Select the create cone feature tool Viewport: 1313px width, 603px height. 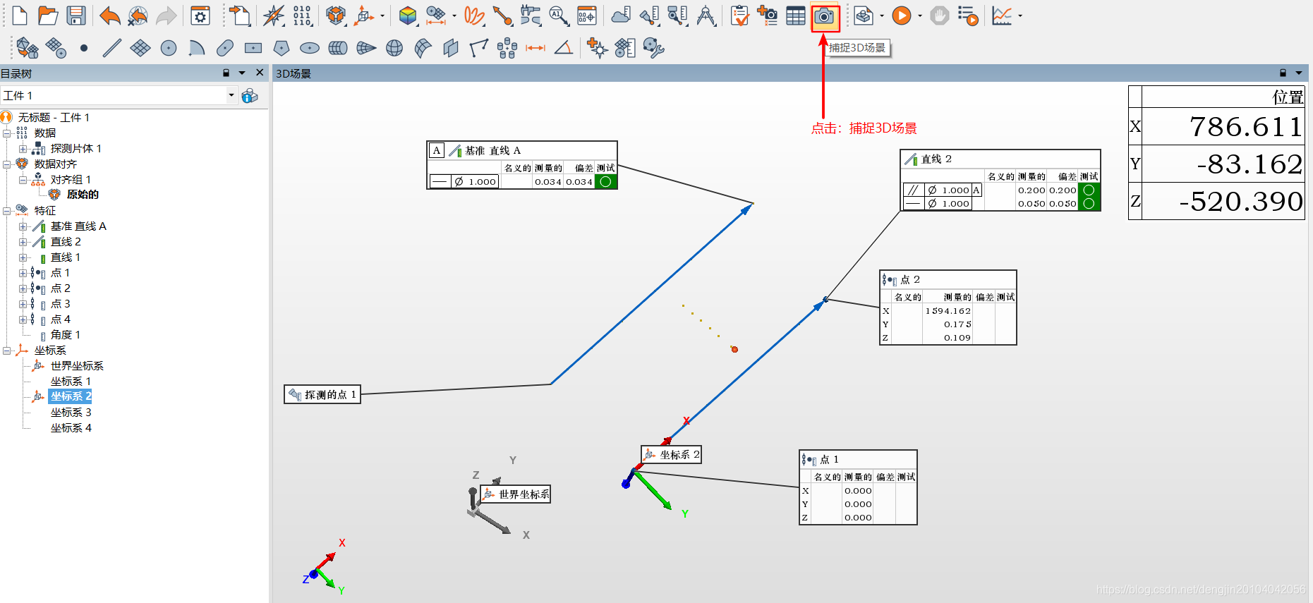tap(366, 48)
